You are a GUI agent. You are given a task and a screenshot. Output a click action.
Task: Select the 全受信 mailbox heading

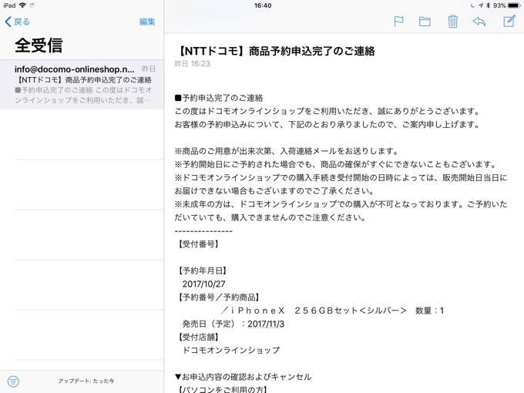click(39, 45)
